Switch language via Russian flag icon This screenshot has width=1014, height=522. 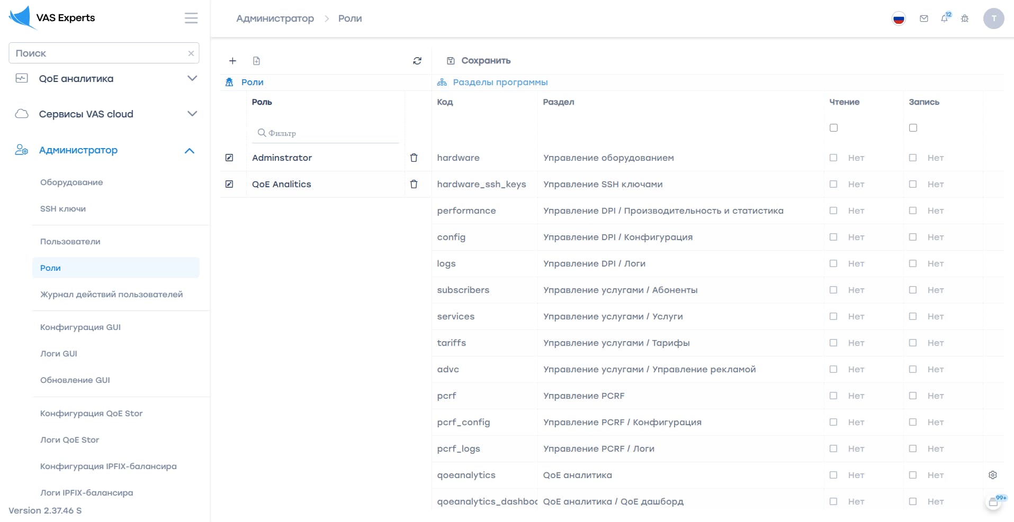[899, 19]
